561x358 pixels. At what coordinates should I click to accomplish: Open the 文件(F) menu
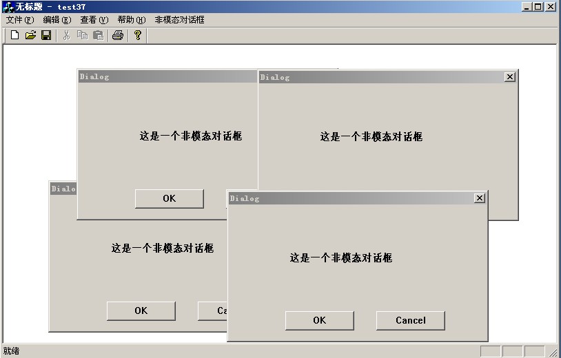20,20
